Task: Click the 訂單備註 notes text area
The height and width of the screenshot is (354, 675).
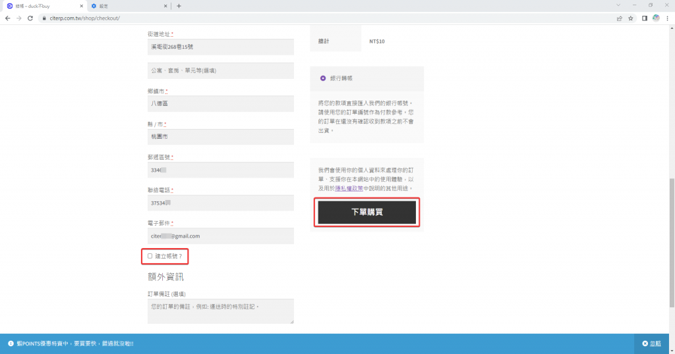Action: (x=220, y=311)
